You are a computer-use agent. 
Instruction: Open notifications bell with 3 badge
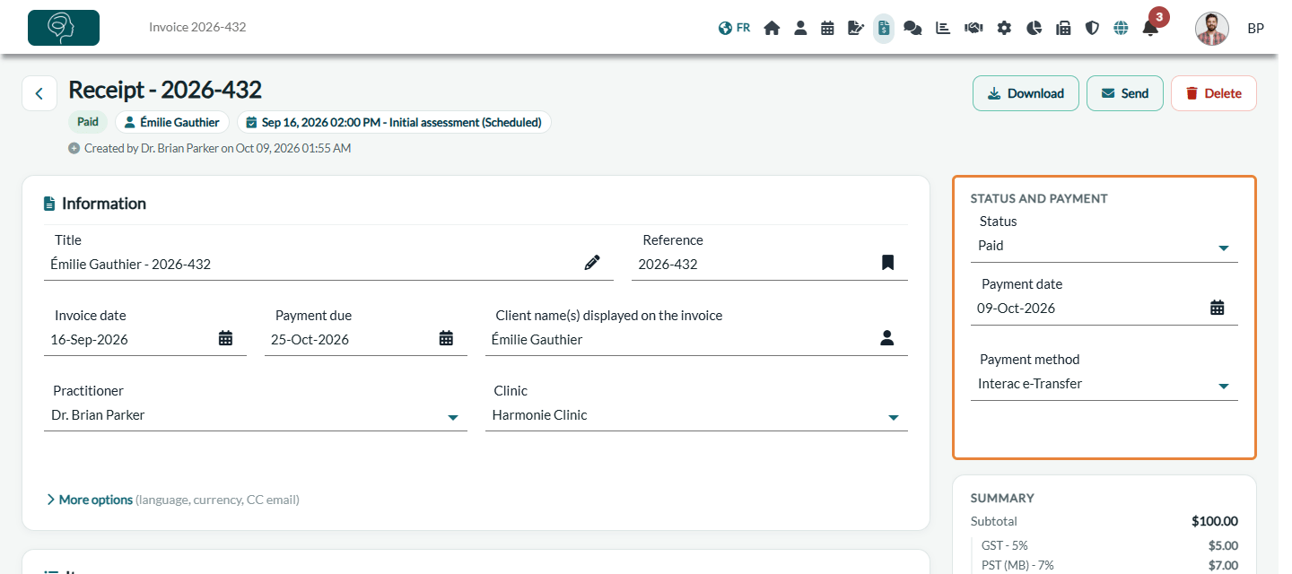pos(1150,28)
